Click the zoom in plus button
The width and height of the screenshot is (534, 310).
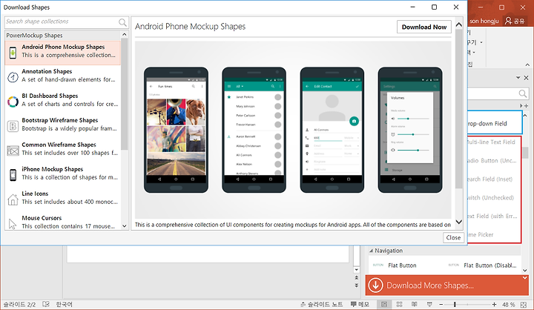tap(494, 304)
